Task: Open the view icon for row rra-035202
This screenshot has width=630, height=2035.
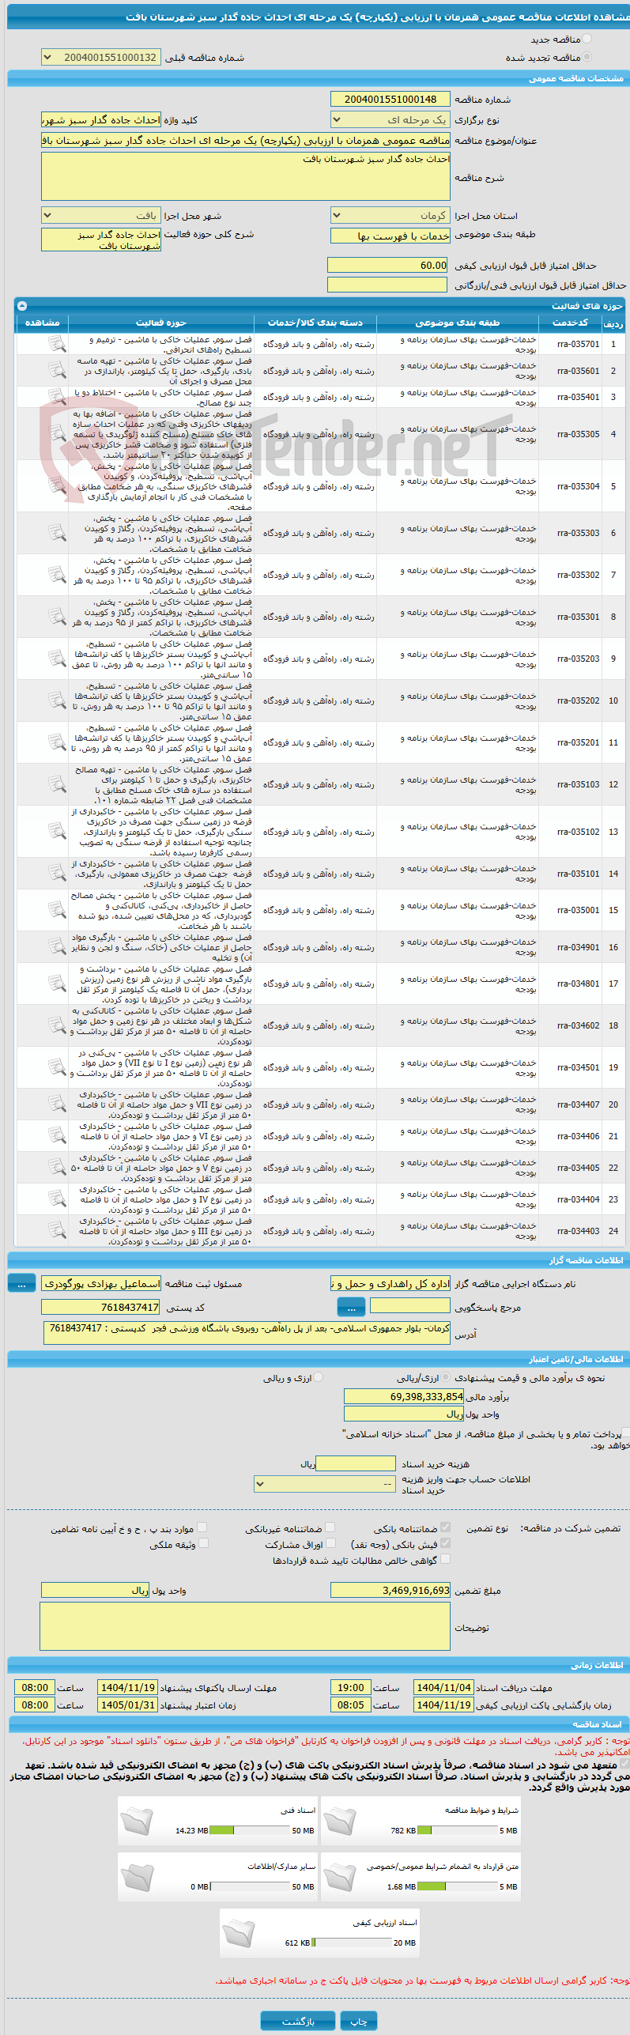Action: pyautogui.click(x=57, y=700)
